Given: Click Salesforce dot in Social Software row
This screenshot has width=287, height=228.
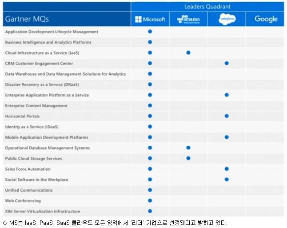Looking at the screenshot, I should coord(227,180).
